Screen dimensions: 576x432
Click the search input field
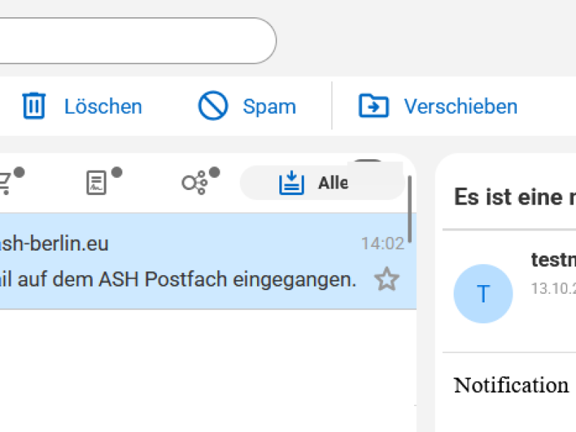[x=138, y=41]
